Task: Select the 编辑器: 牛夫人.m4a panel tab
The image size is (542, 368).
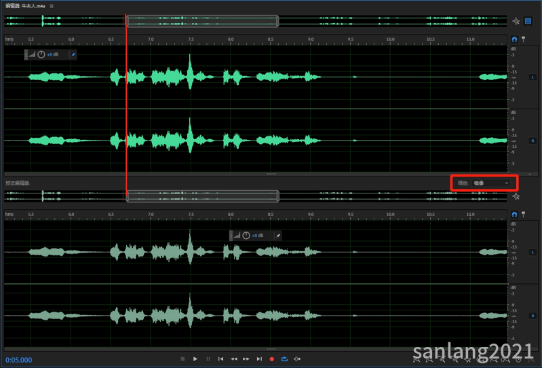Action: (x=26, y=6)
